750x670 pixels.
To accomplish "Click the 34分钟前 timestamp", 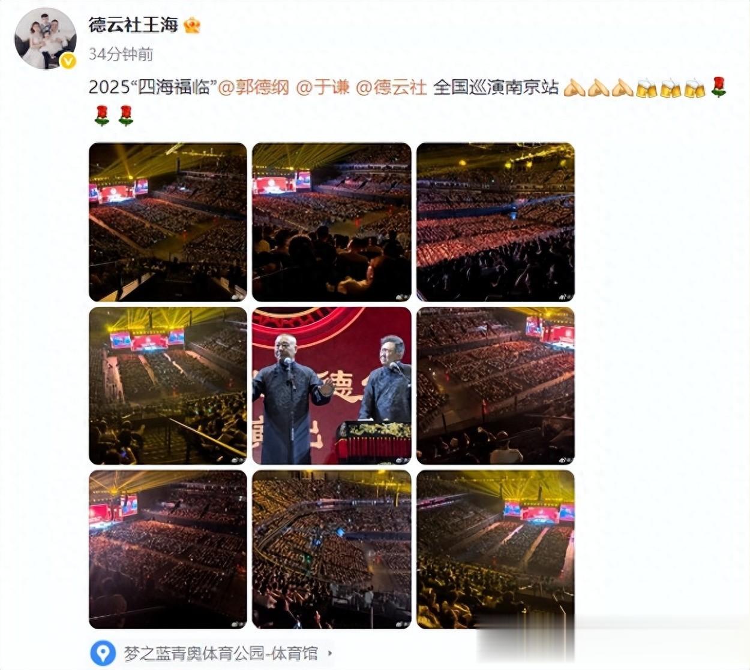I will coord(121,54).
